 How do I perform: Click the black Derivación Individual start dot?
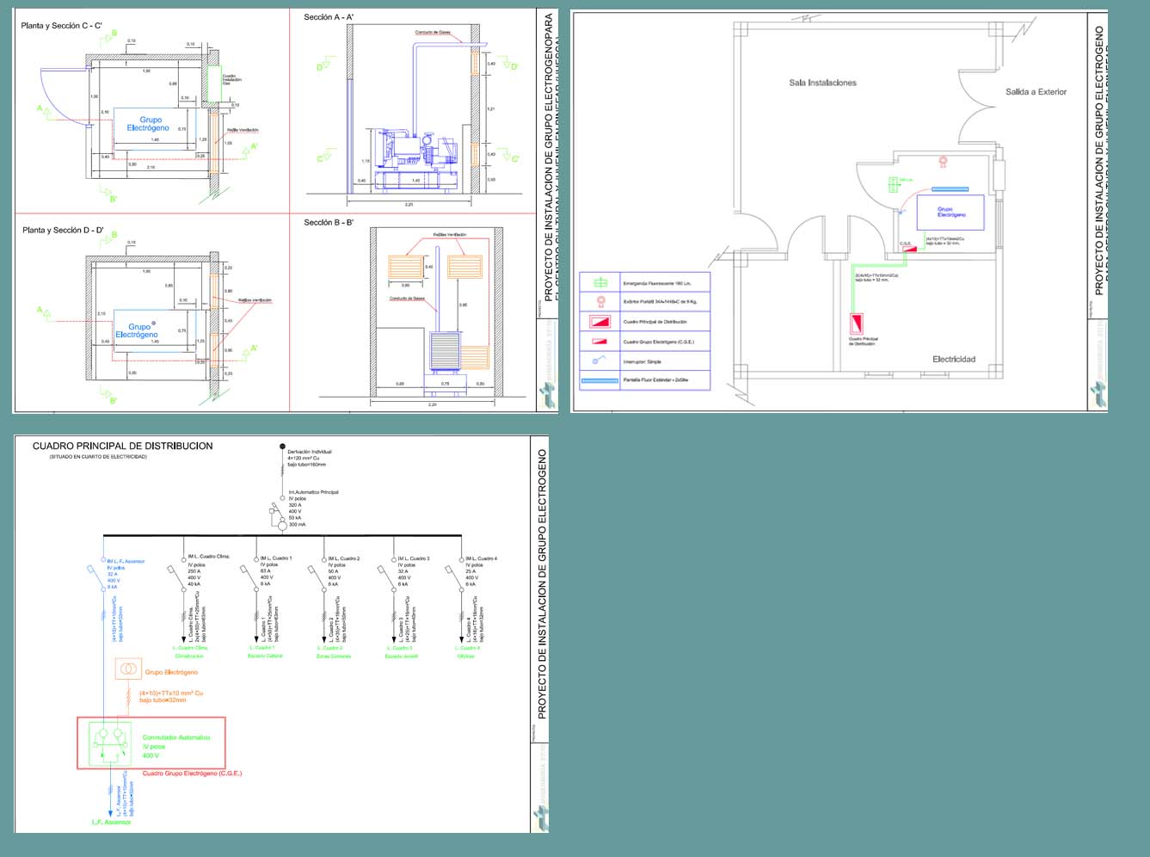(x=282, y=447)
